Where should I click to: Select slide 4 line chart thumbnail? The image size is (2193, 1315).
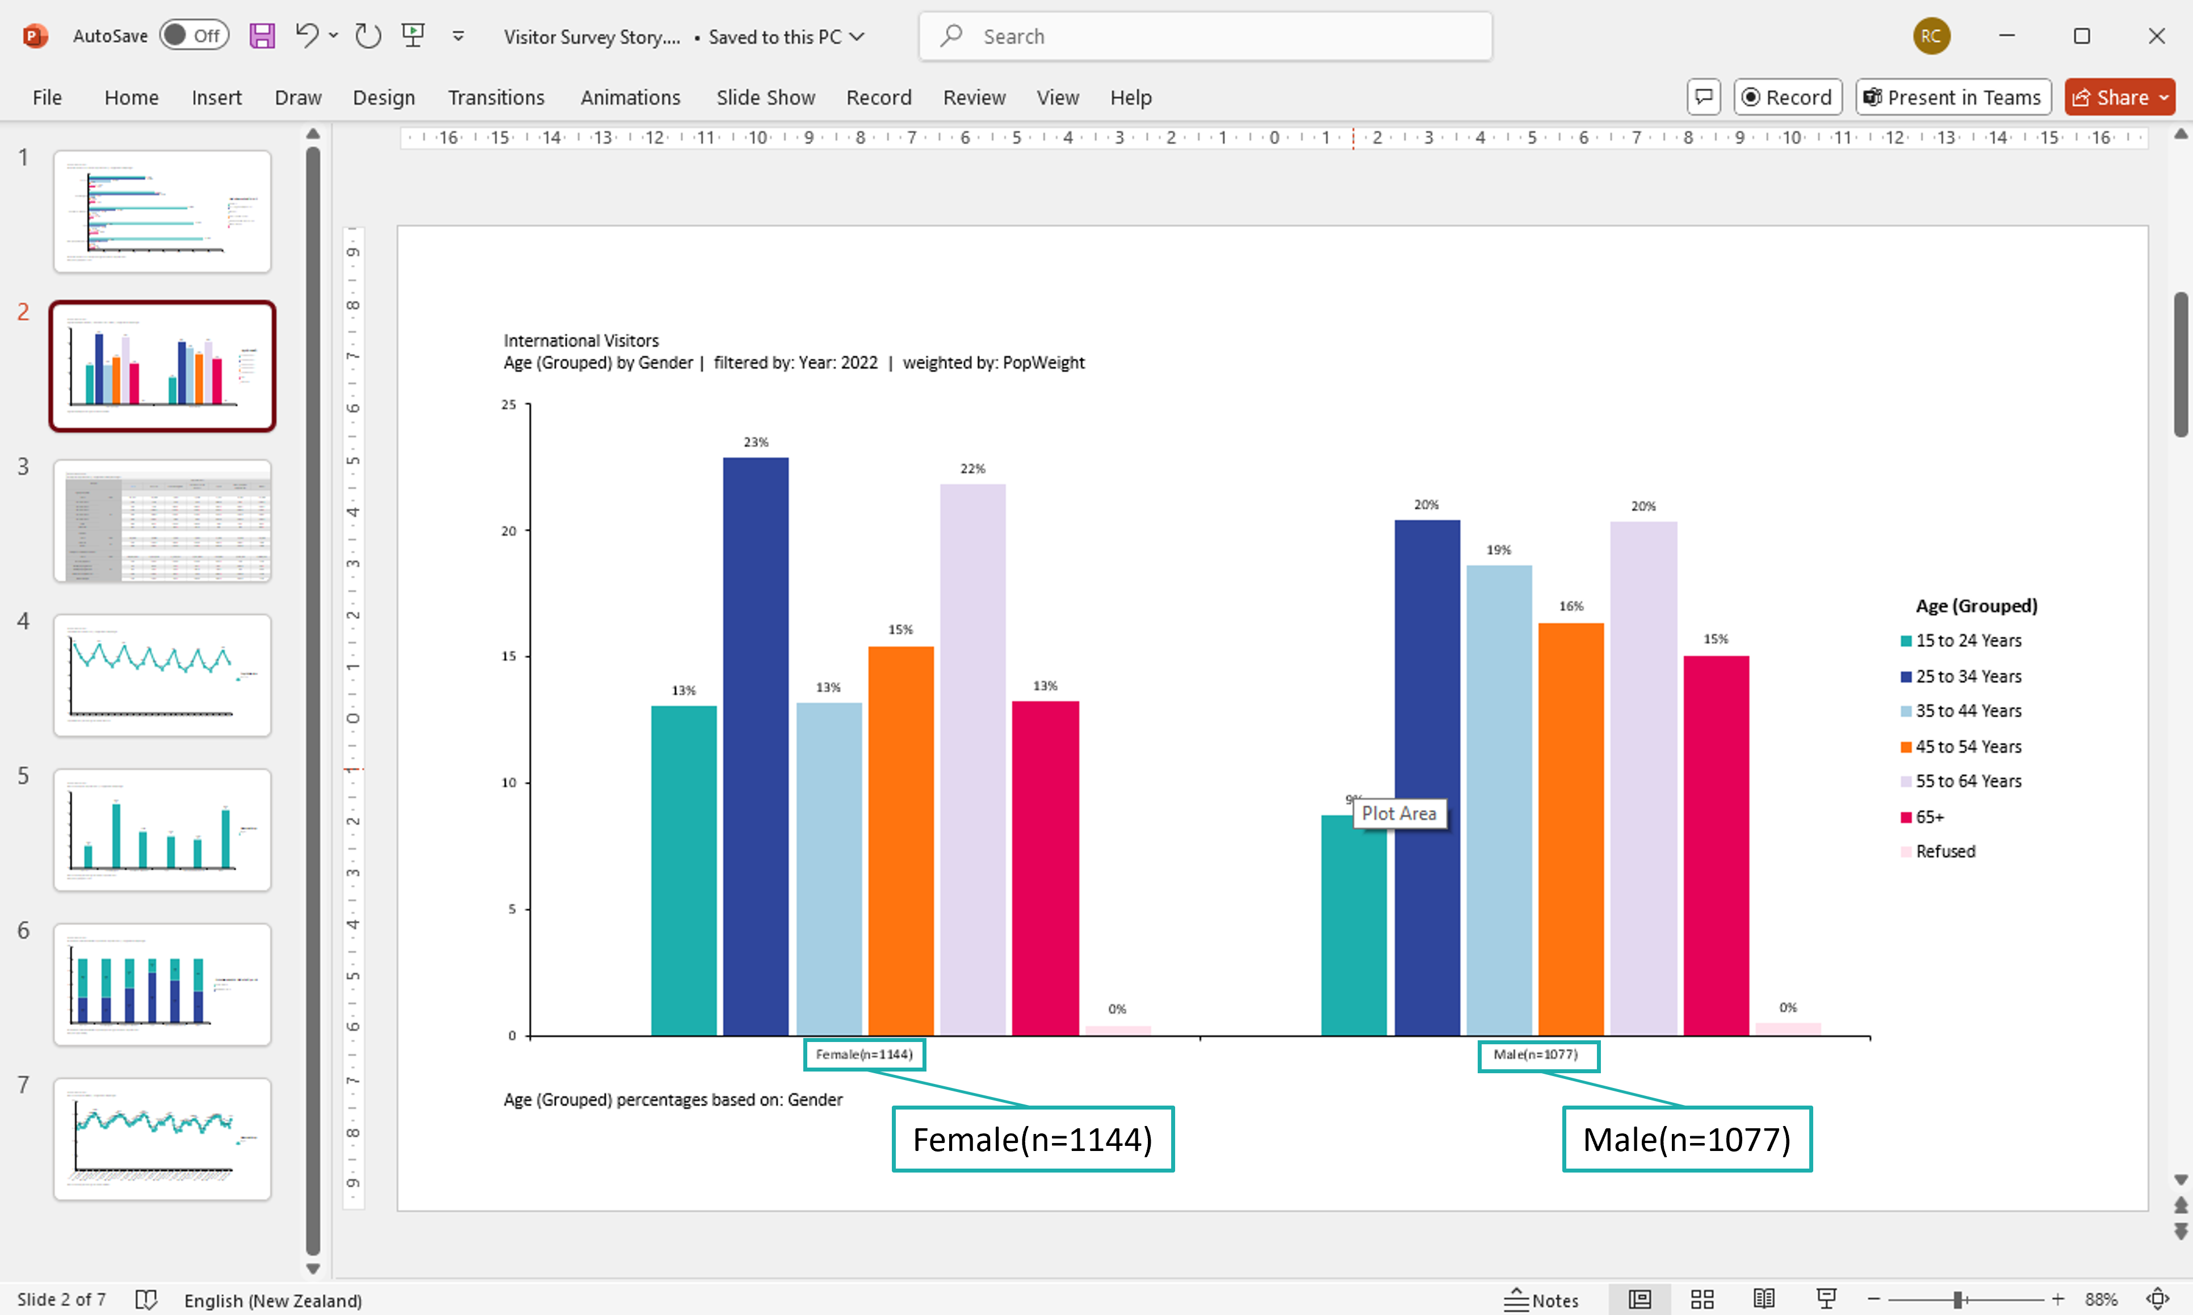click(x=162, y=675)
